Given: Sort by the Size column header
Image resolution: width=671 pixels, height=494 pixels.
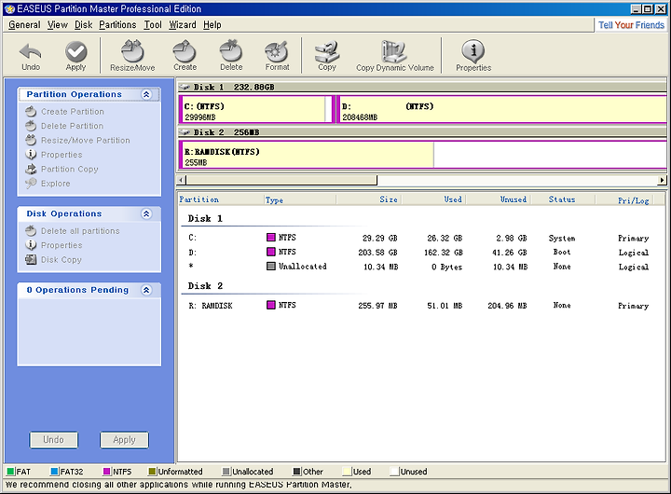Looking at the screenshot, I should click(369, 199).
